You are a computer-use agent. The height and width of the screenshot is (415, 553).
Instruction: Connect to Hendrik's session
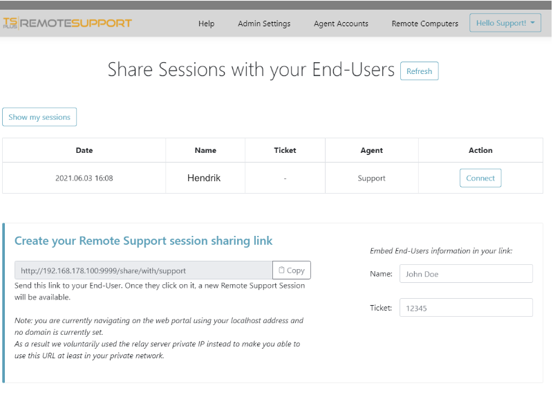[480, 178]
